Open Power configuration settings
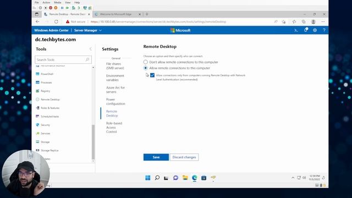The height and width of the screenshot is (198, 352). 116,101
